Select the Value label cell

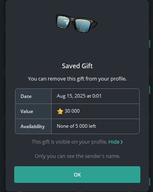point(33,111)
